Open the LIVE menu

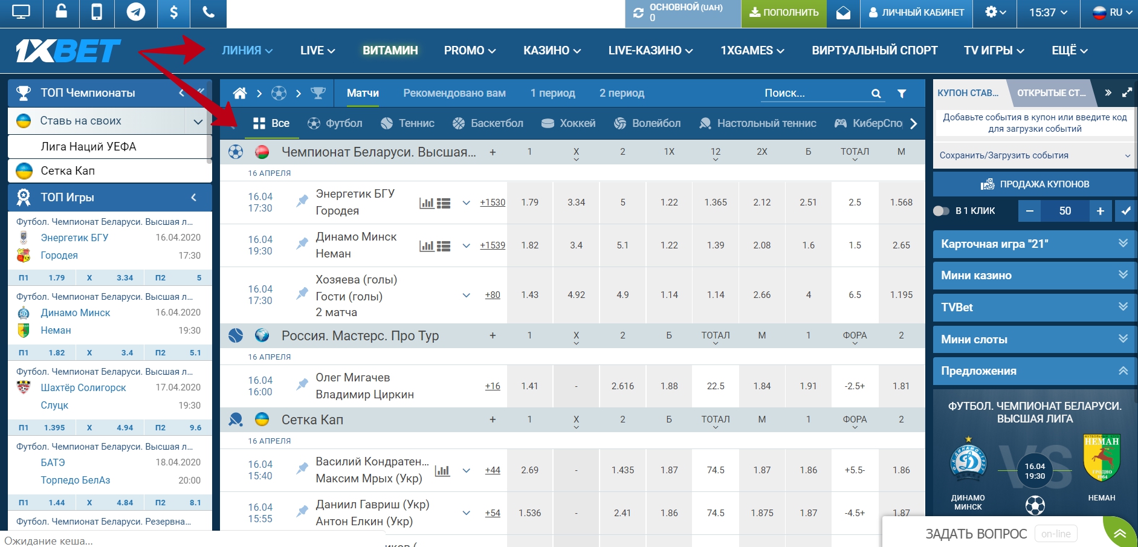click(x=317, y=51)
